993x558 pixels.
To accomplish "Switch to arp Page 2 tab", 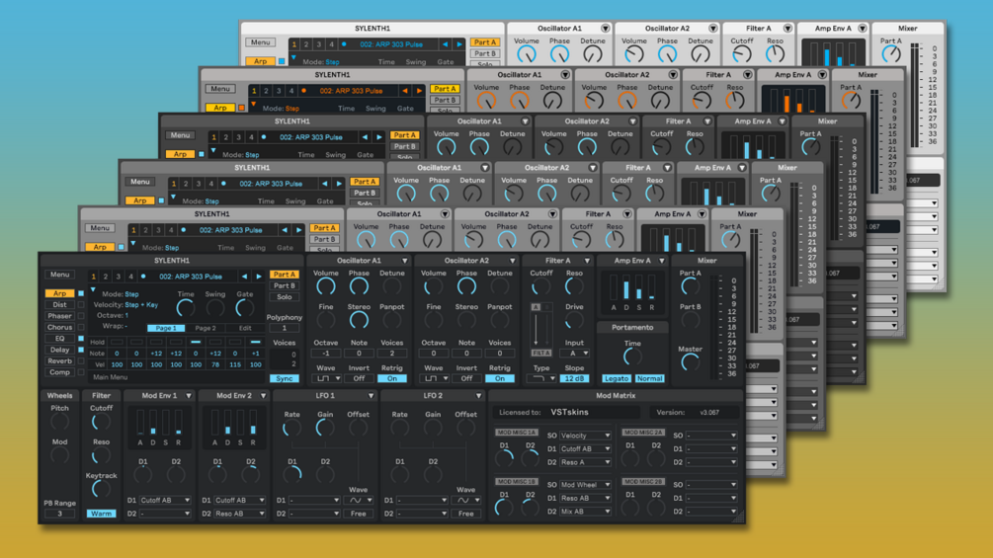I will click(x=206, y=328).
